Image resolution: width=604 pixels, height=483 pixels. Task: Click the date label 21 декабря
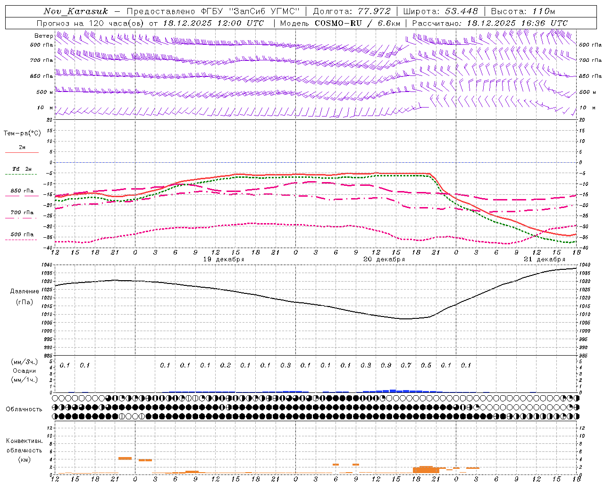tap(545, 259)
